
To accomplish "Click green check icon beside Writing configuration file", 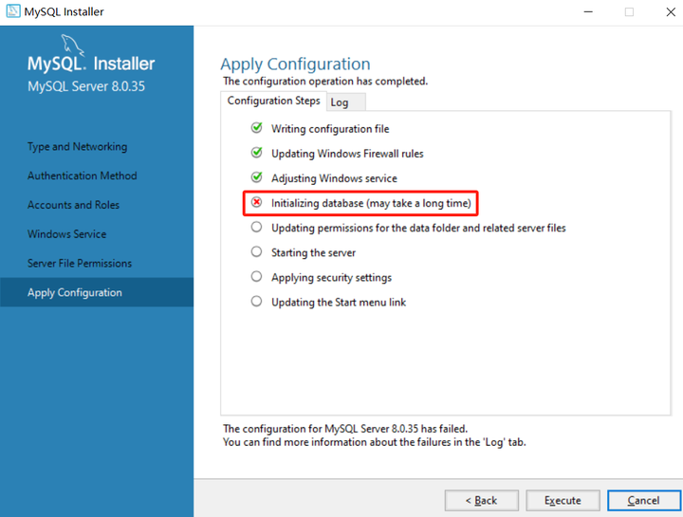I will 257,128.
